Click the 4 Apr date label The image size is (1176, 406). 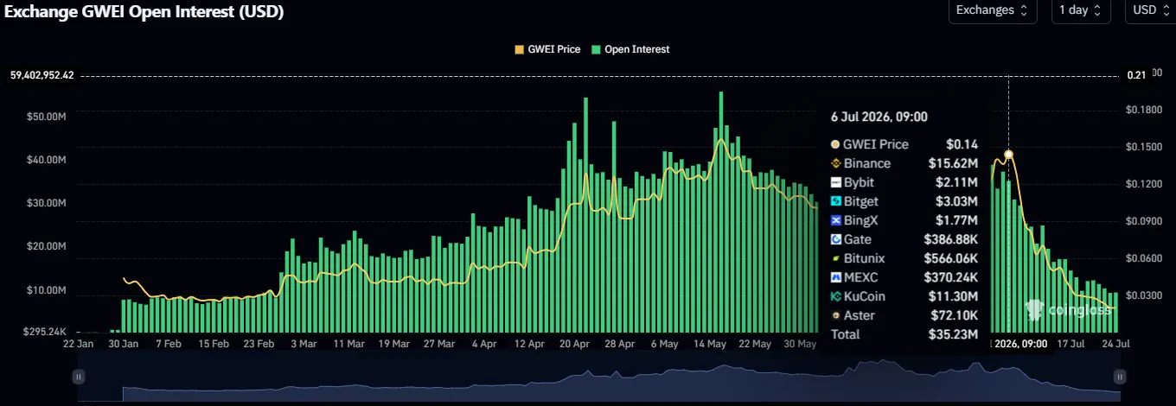[484, 344]
